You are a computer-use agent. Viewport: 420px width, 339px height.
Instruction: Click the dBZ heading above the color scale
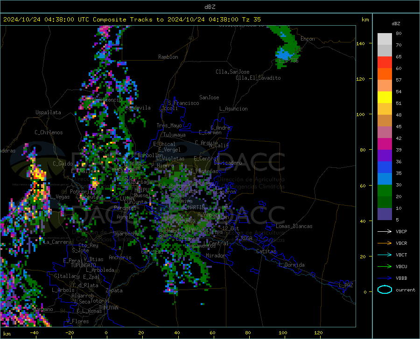click(x=396, y=23)
